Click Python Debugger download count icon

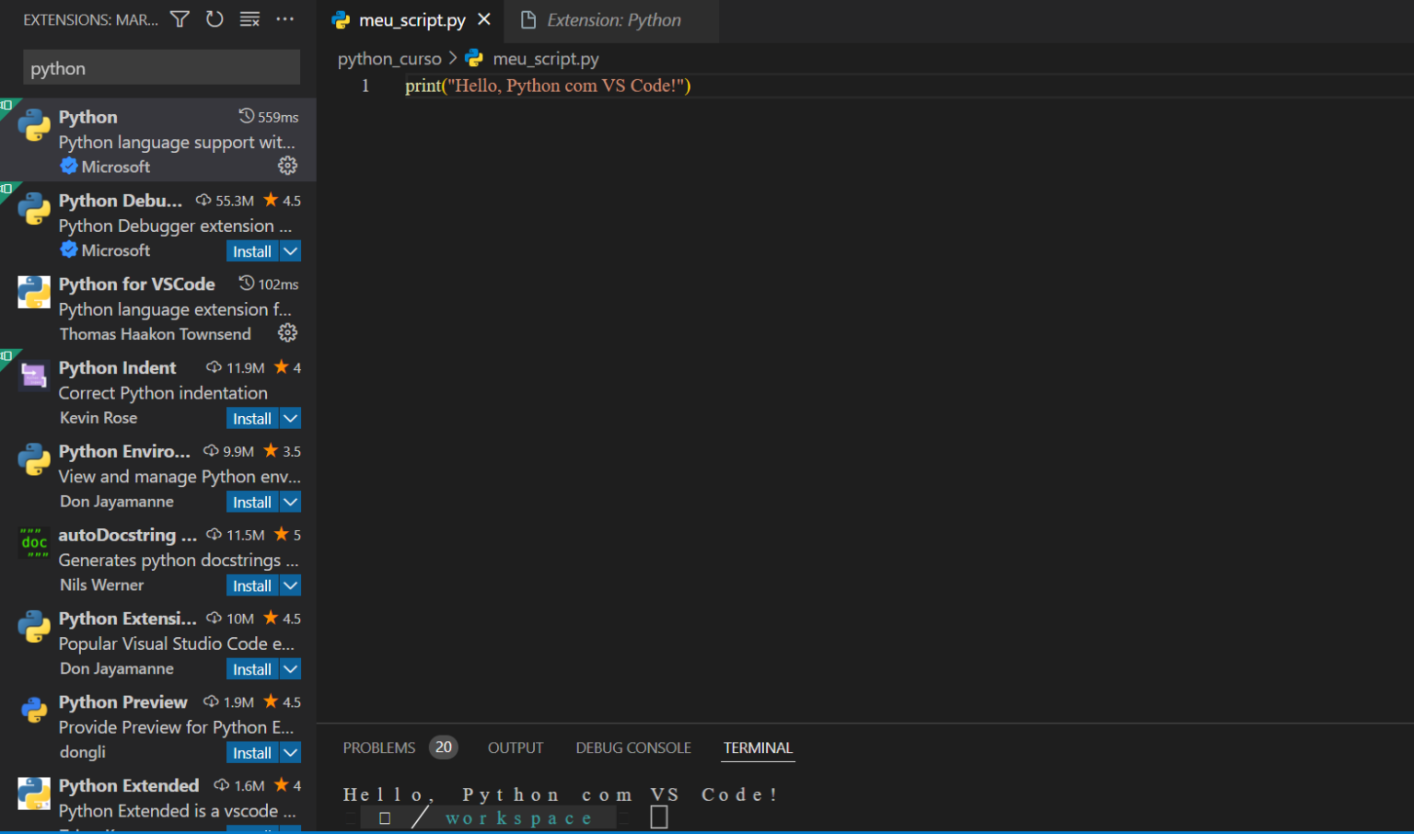coord(203,200)
